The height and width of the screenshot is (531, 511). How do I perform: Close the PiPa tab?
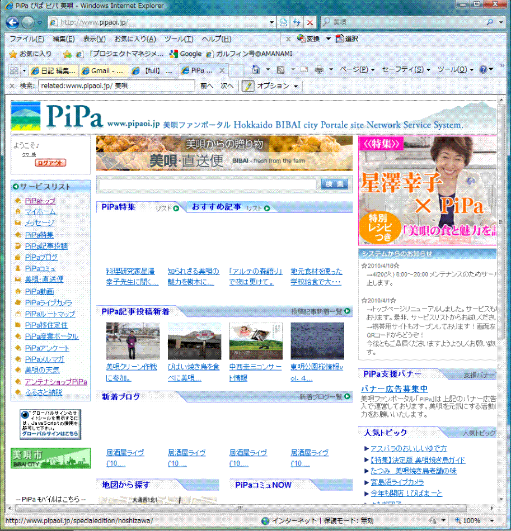point(222,70)
